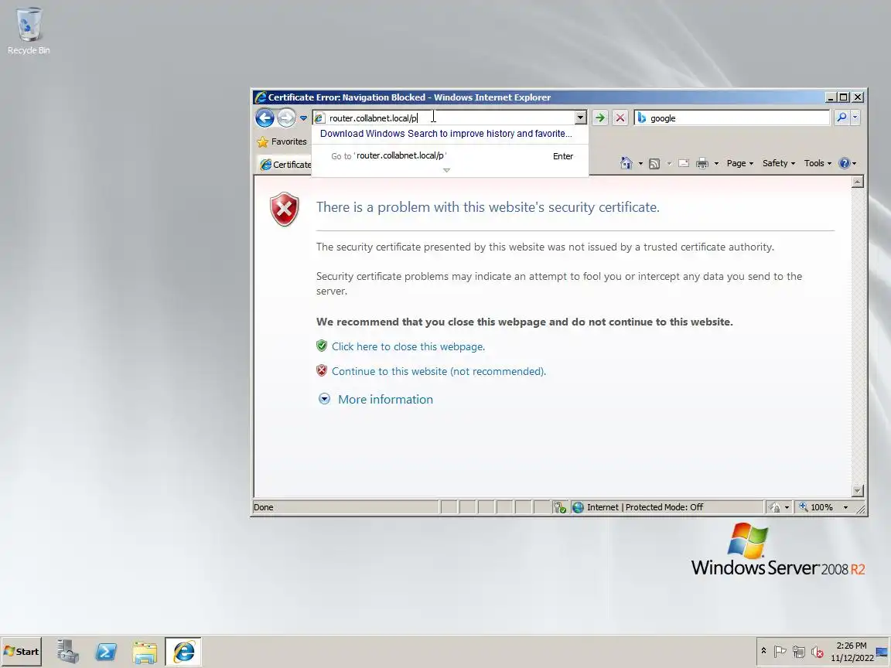
Task: Click the page icon in address bar
Action: [320, 118]
